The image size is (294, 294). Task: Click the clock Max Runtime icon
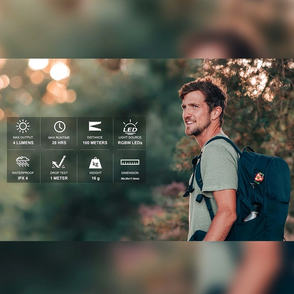coord(59,126)
